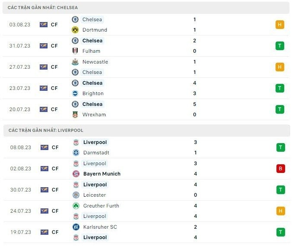Click the Newcastle club crest icon
Viewport: 292px width, 246px height.
pos(75,62)
